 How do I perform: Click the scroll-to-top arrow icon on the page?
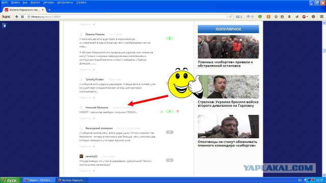tap(5, 25)
